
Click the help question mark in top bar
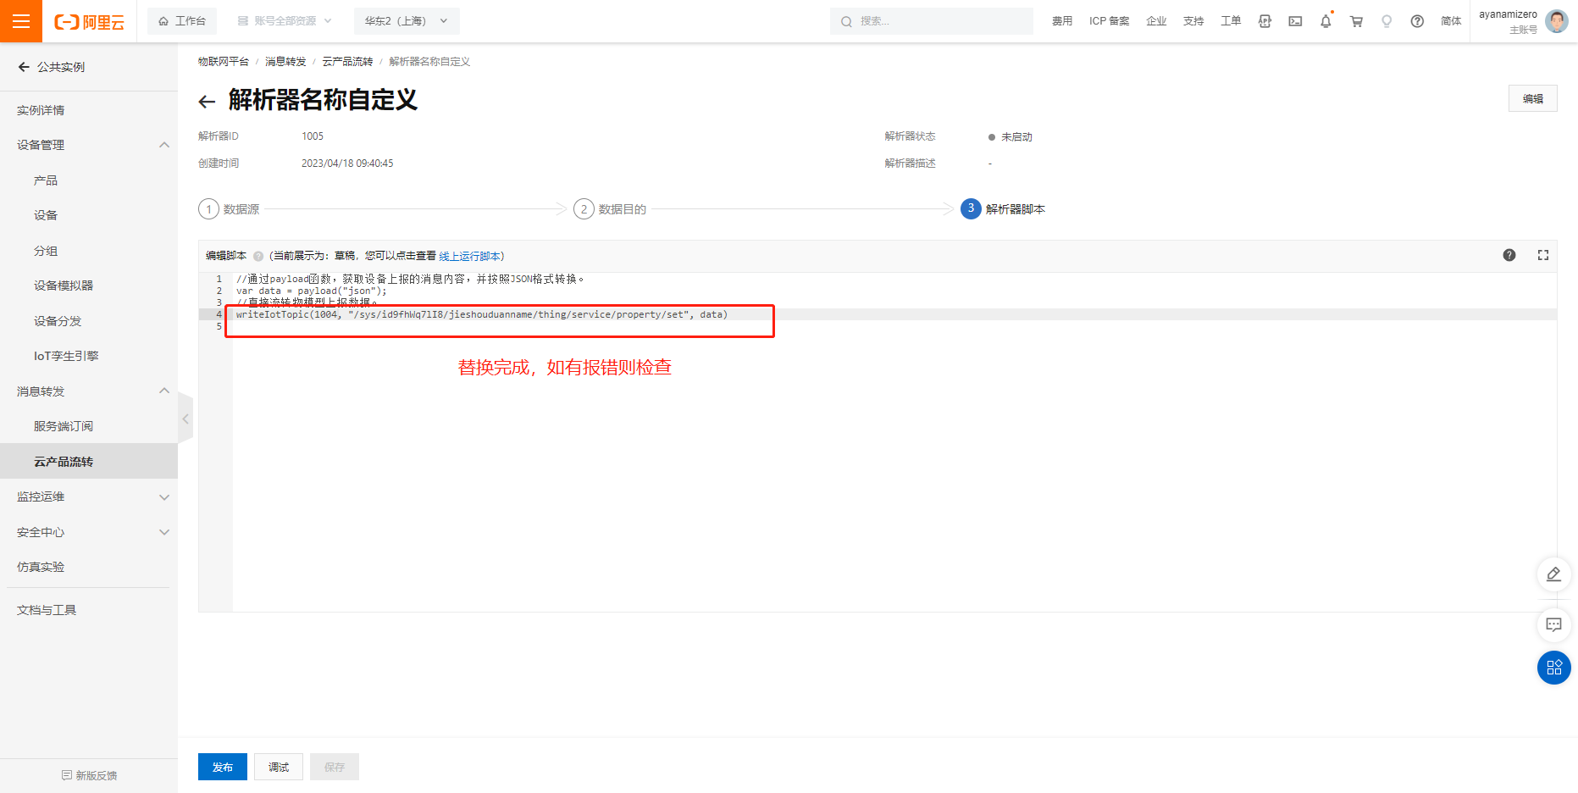[1417, 21]
